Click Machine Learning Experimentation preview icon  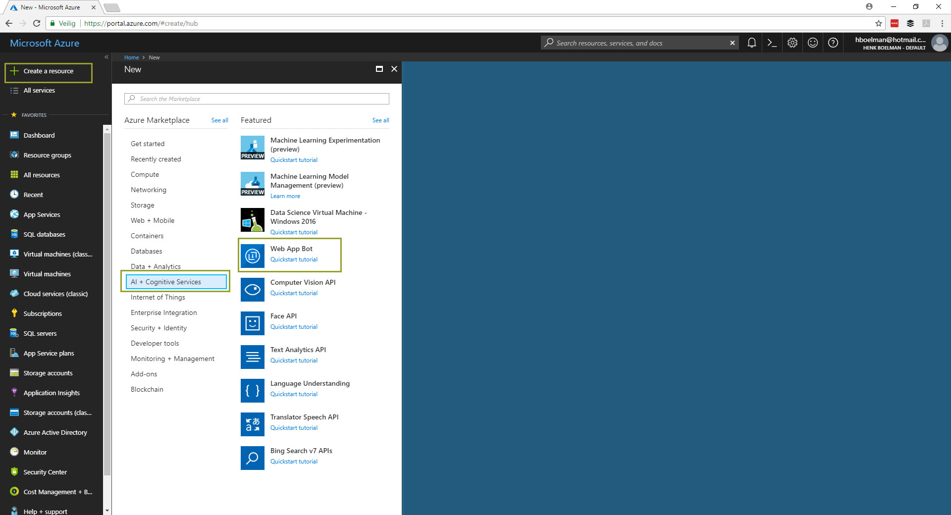tap(253, 148)
